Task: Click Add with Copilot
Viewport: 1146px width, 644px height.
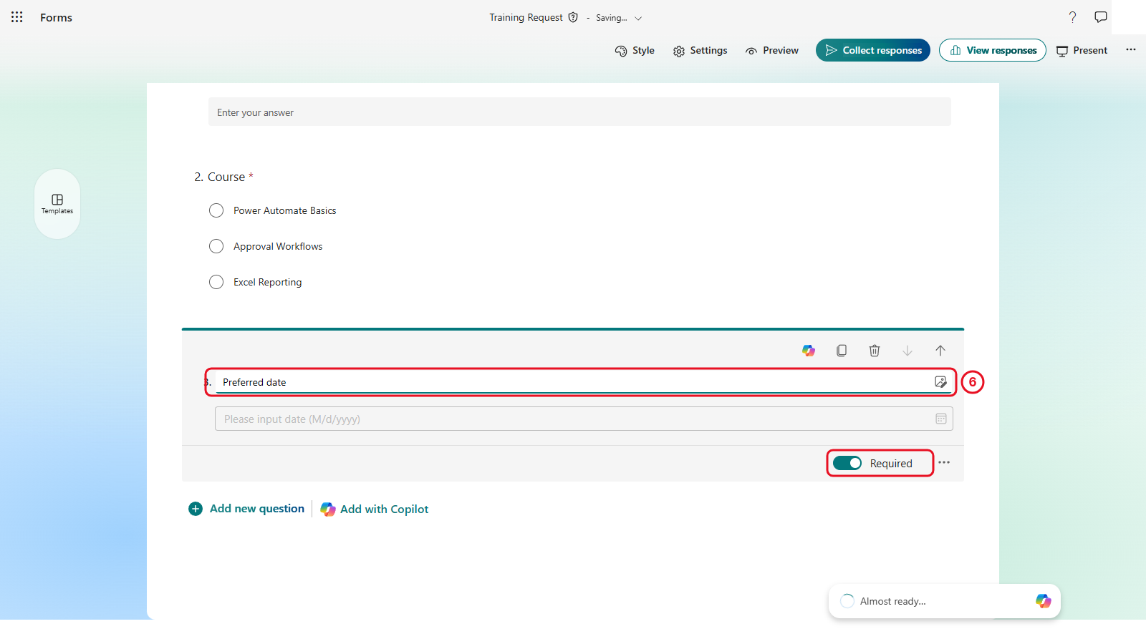Action: coord(374,509)
